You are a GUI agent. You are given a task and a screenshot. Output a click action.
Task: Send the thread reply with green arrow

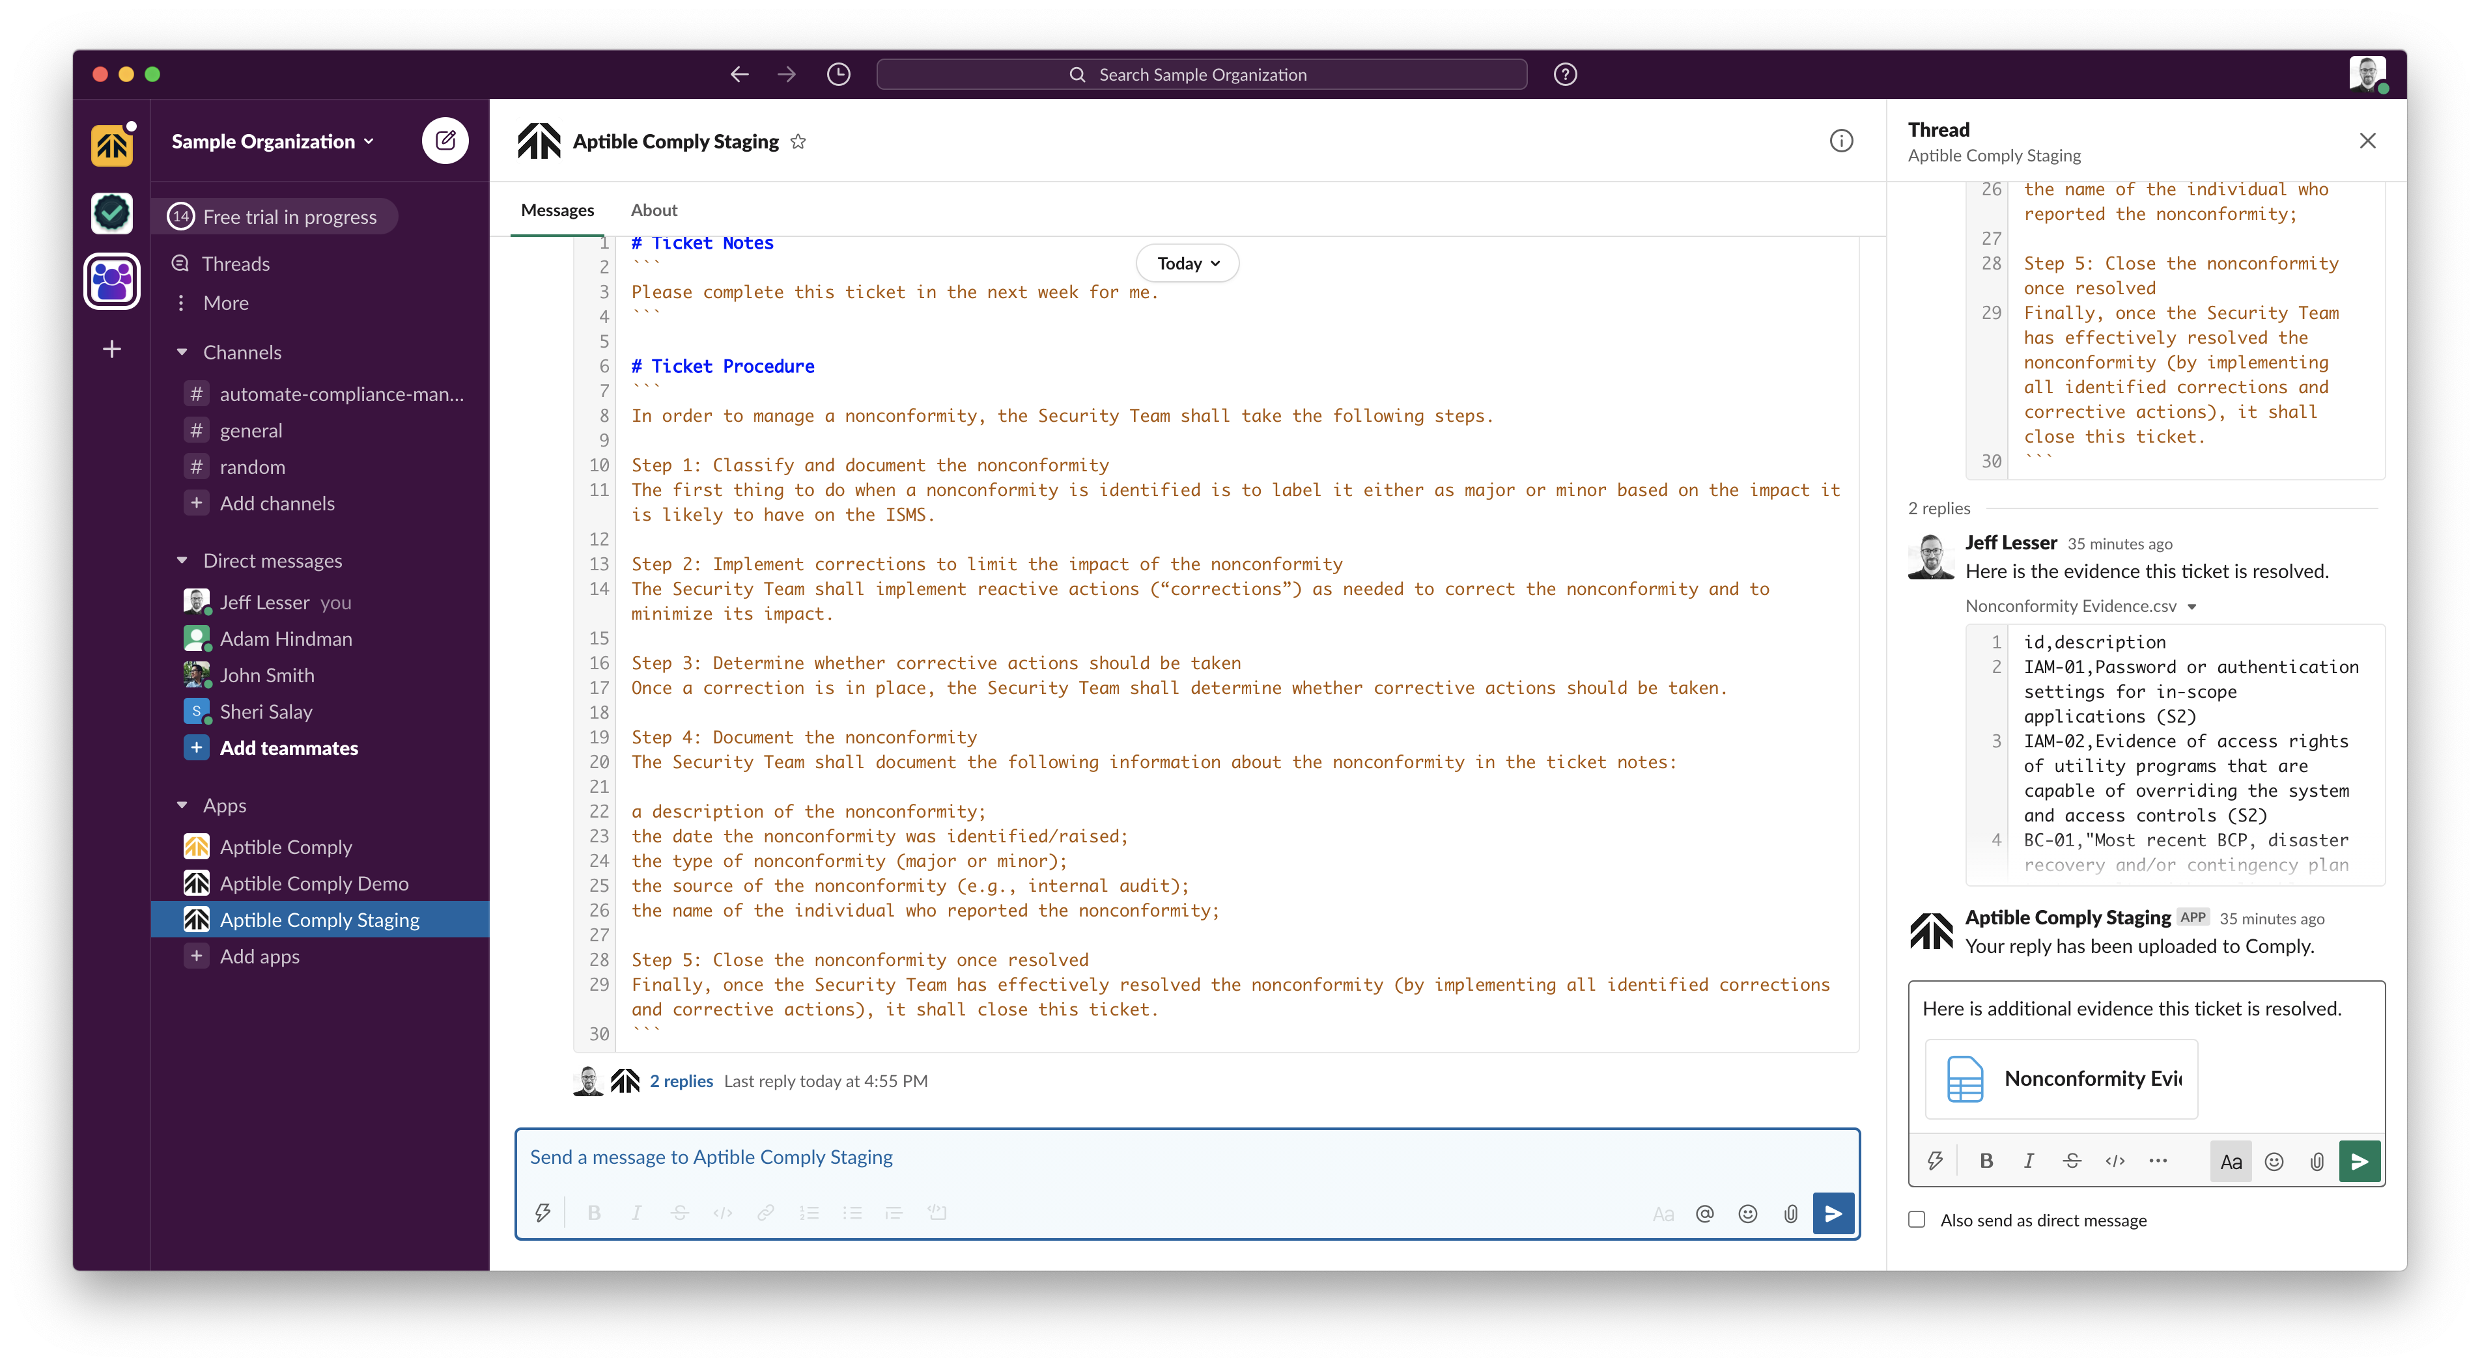coord(2359,1161)
